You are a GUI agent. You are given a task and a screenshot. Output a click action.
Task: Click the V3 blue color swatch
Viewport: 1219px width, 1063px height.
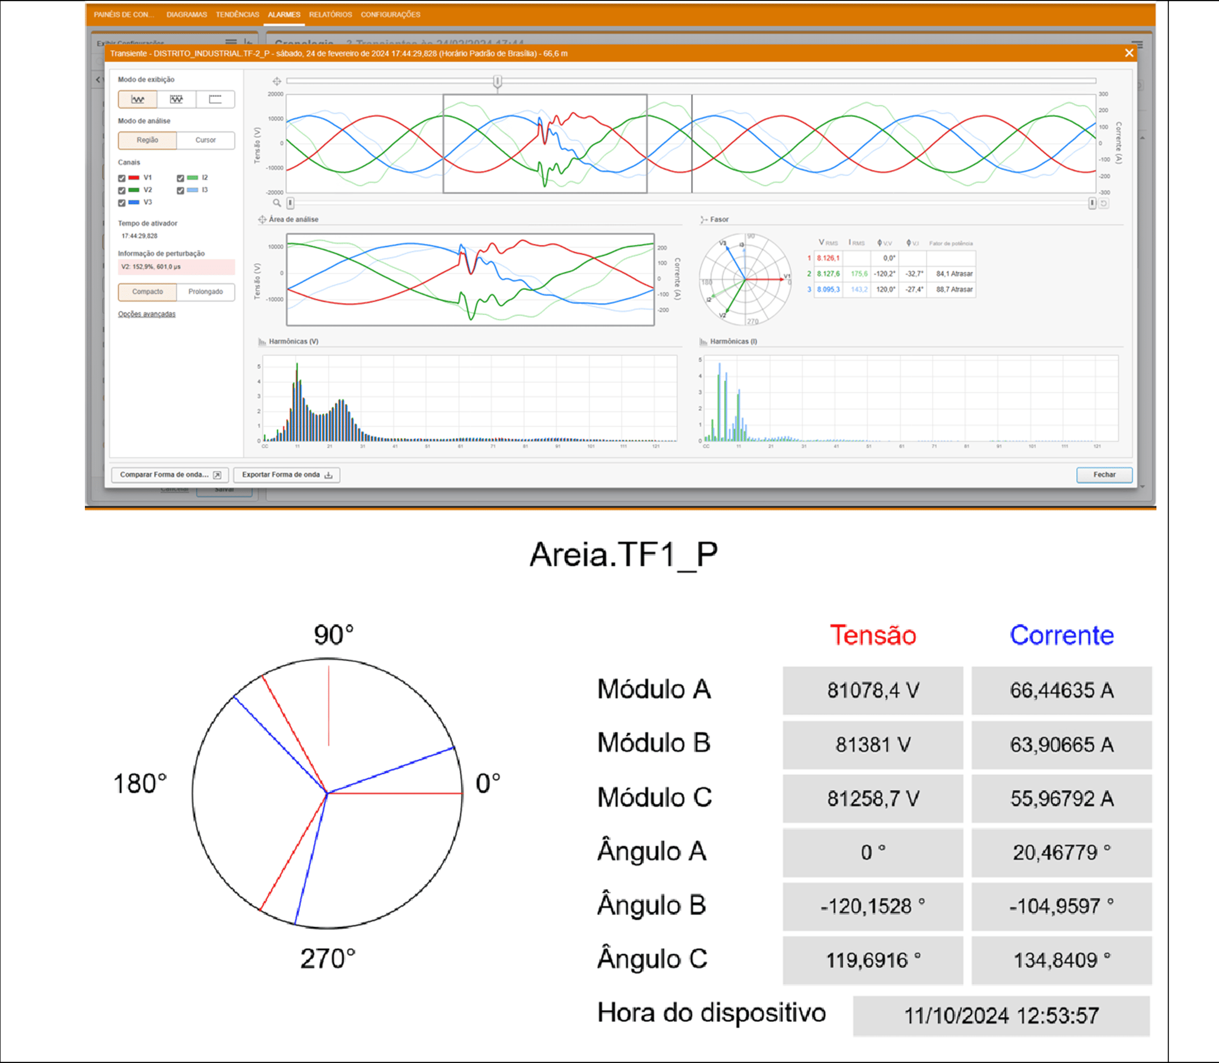[x=134, y=203]
